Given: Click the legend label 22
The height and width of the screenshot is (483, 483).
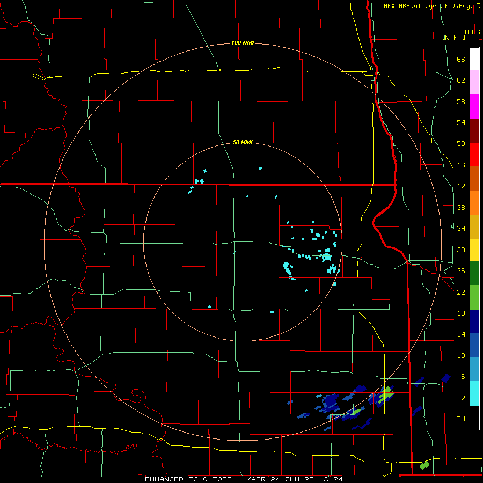Looking at the screenshot, I should coord(461,292).
